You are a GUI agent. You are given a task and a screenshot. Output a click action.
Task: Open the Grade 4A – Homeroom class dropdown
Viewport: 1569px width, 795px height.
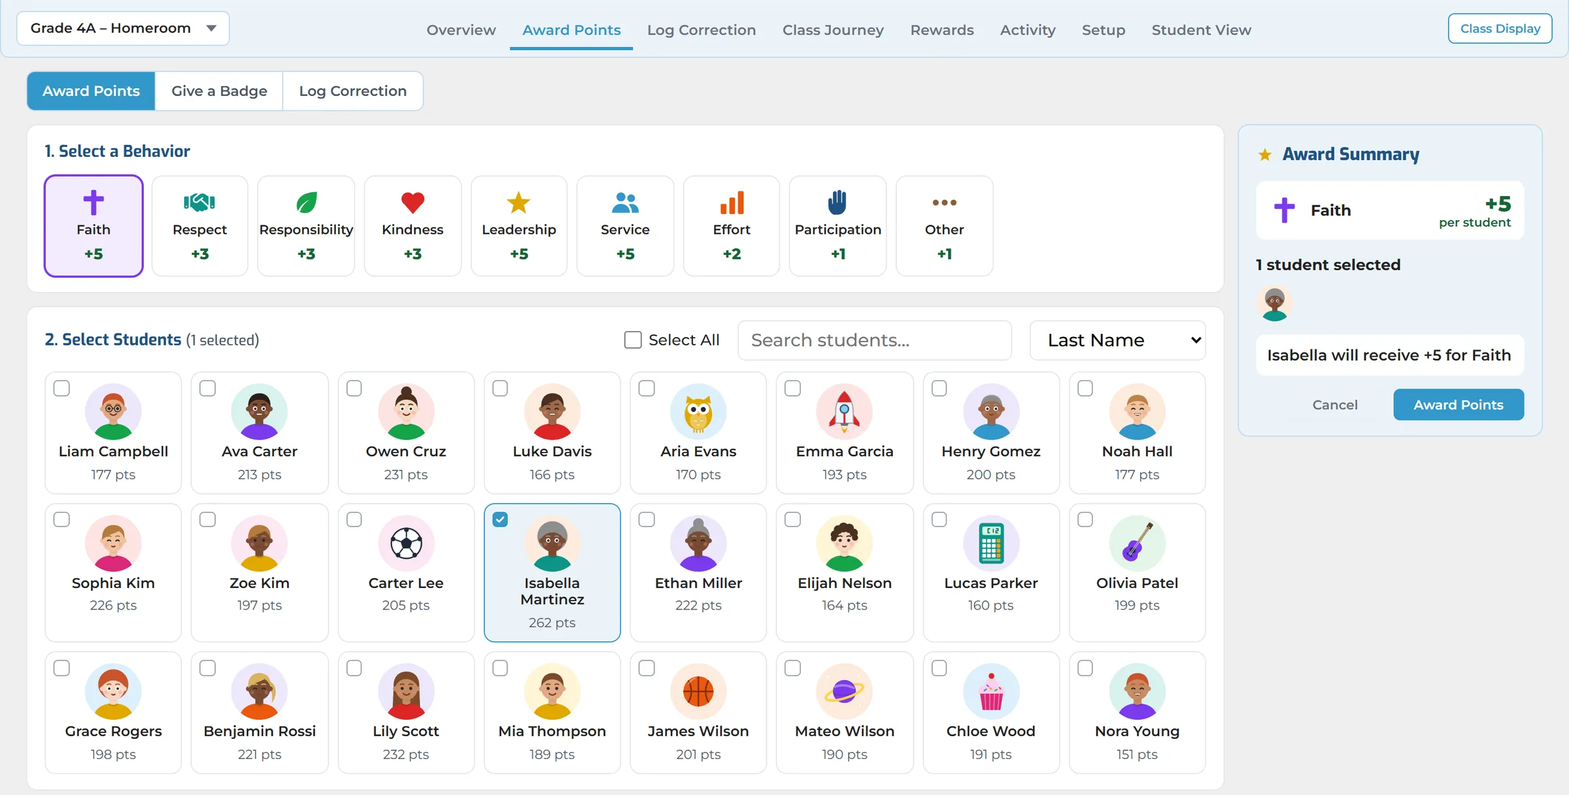click(123, 28)
